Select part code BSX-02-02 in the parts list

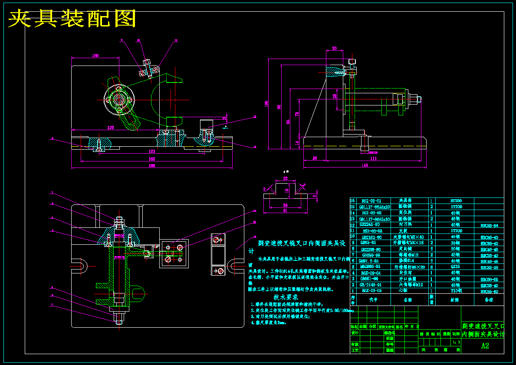click(371, 213)
